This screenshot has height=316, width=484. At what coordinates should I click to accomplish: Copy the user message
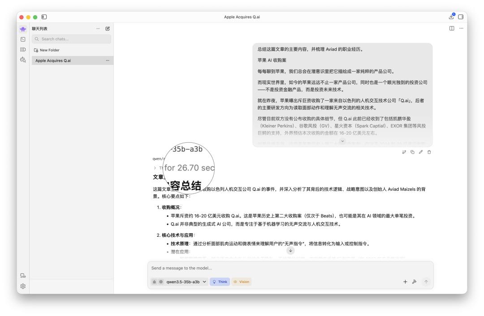[413, 152]
